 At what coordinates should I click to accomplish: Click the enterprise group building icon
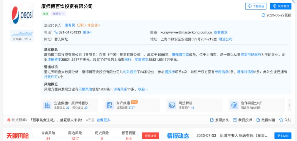pos(47,105)
